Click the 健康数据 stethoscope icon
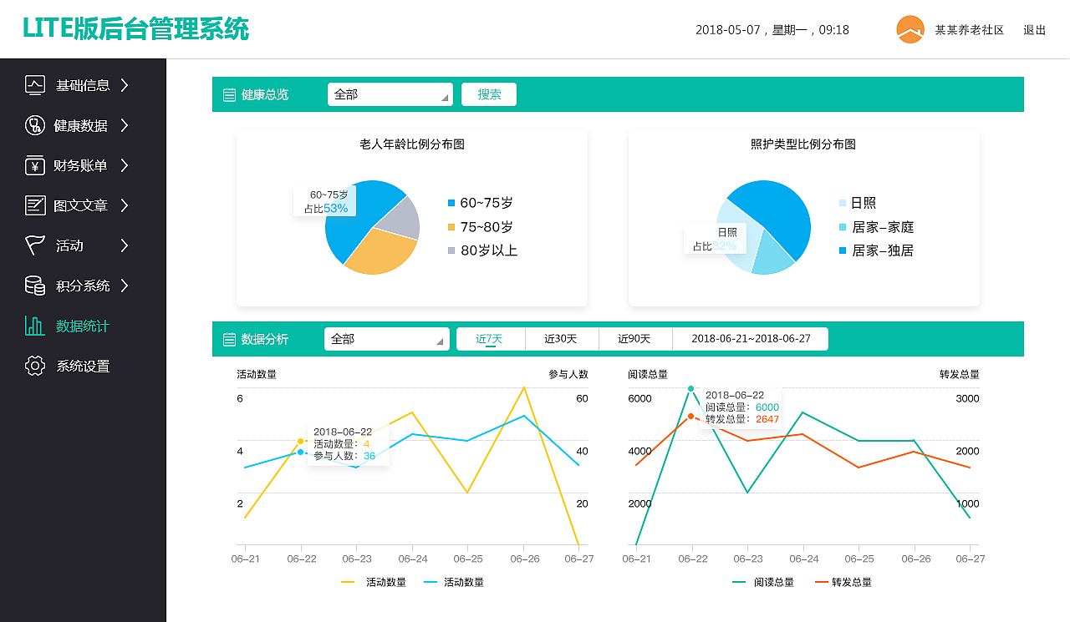This screenshot has height=622, width=1070. pyautogui.click(x=35, y=125)
